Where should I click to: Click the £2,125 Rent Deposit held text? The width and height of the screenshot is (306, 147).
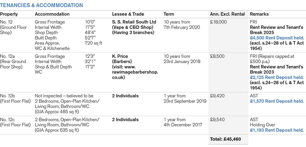point(277,77)
